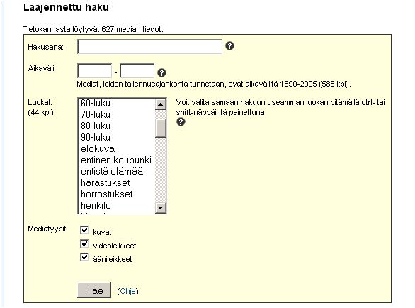Open the Ohje help link
Image resolution: width=415 pixels, height=308 pixels.
127,291
